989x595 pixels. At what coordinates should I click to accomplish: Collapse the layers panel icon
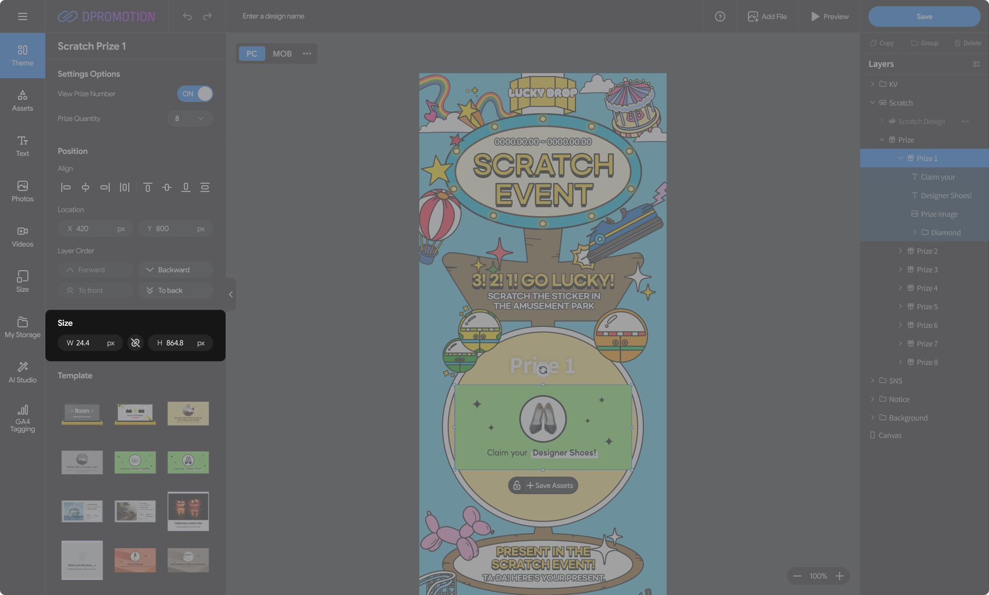976,64
